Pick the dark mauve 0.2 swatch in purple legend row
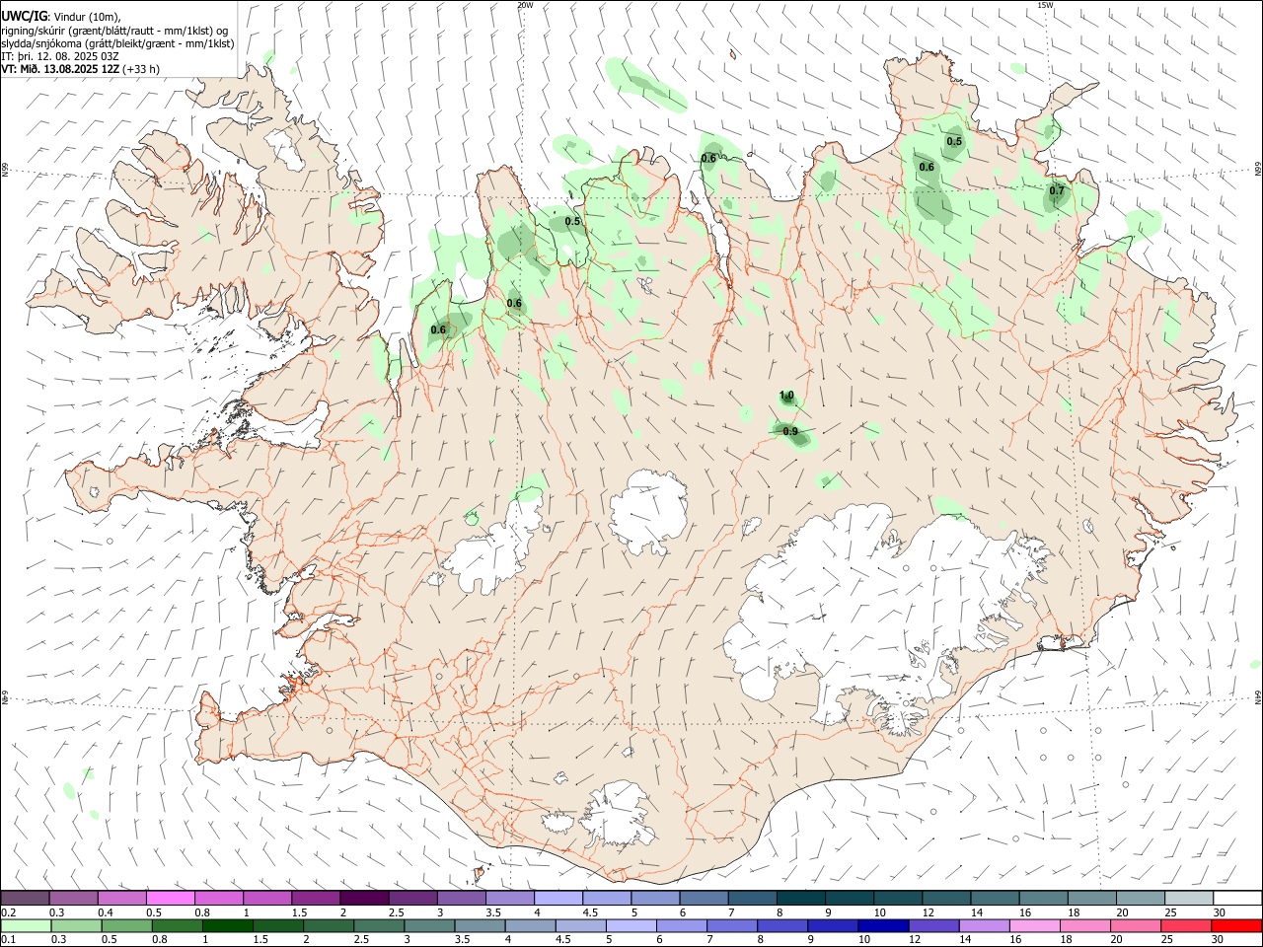 26,898
